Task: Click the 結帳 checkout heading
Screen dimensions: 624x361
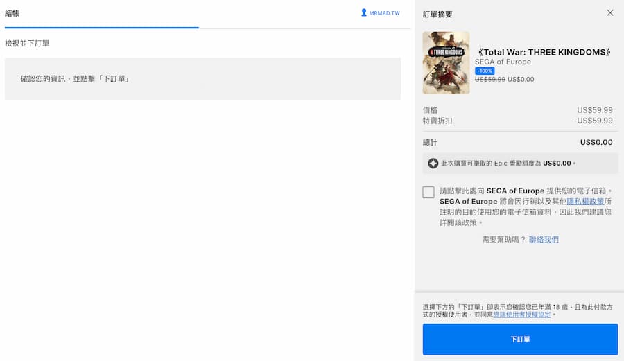Action: pos(12,13)
